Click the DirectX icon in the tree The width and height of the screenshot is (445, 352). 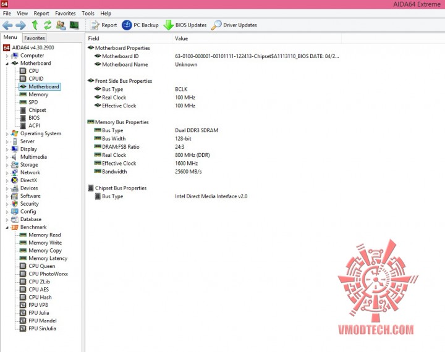[15, 180]
